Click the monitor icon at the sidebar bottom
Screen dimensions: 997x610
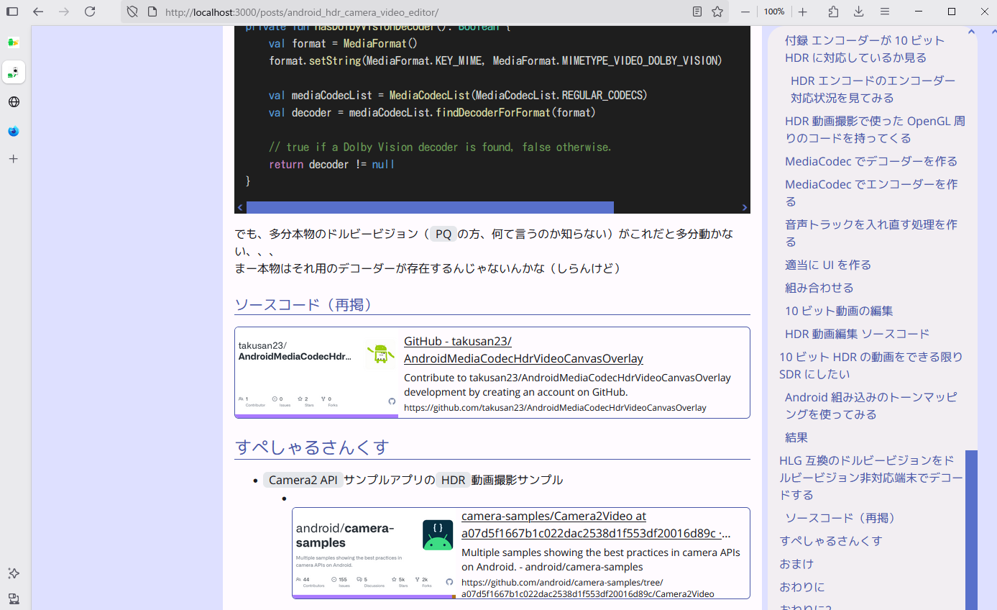pyautogui.click(x=13, y=598)
